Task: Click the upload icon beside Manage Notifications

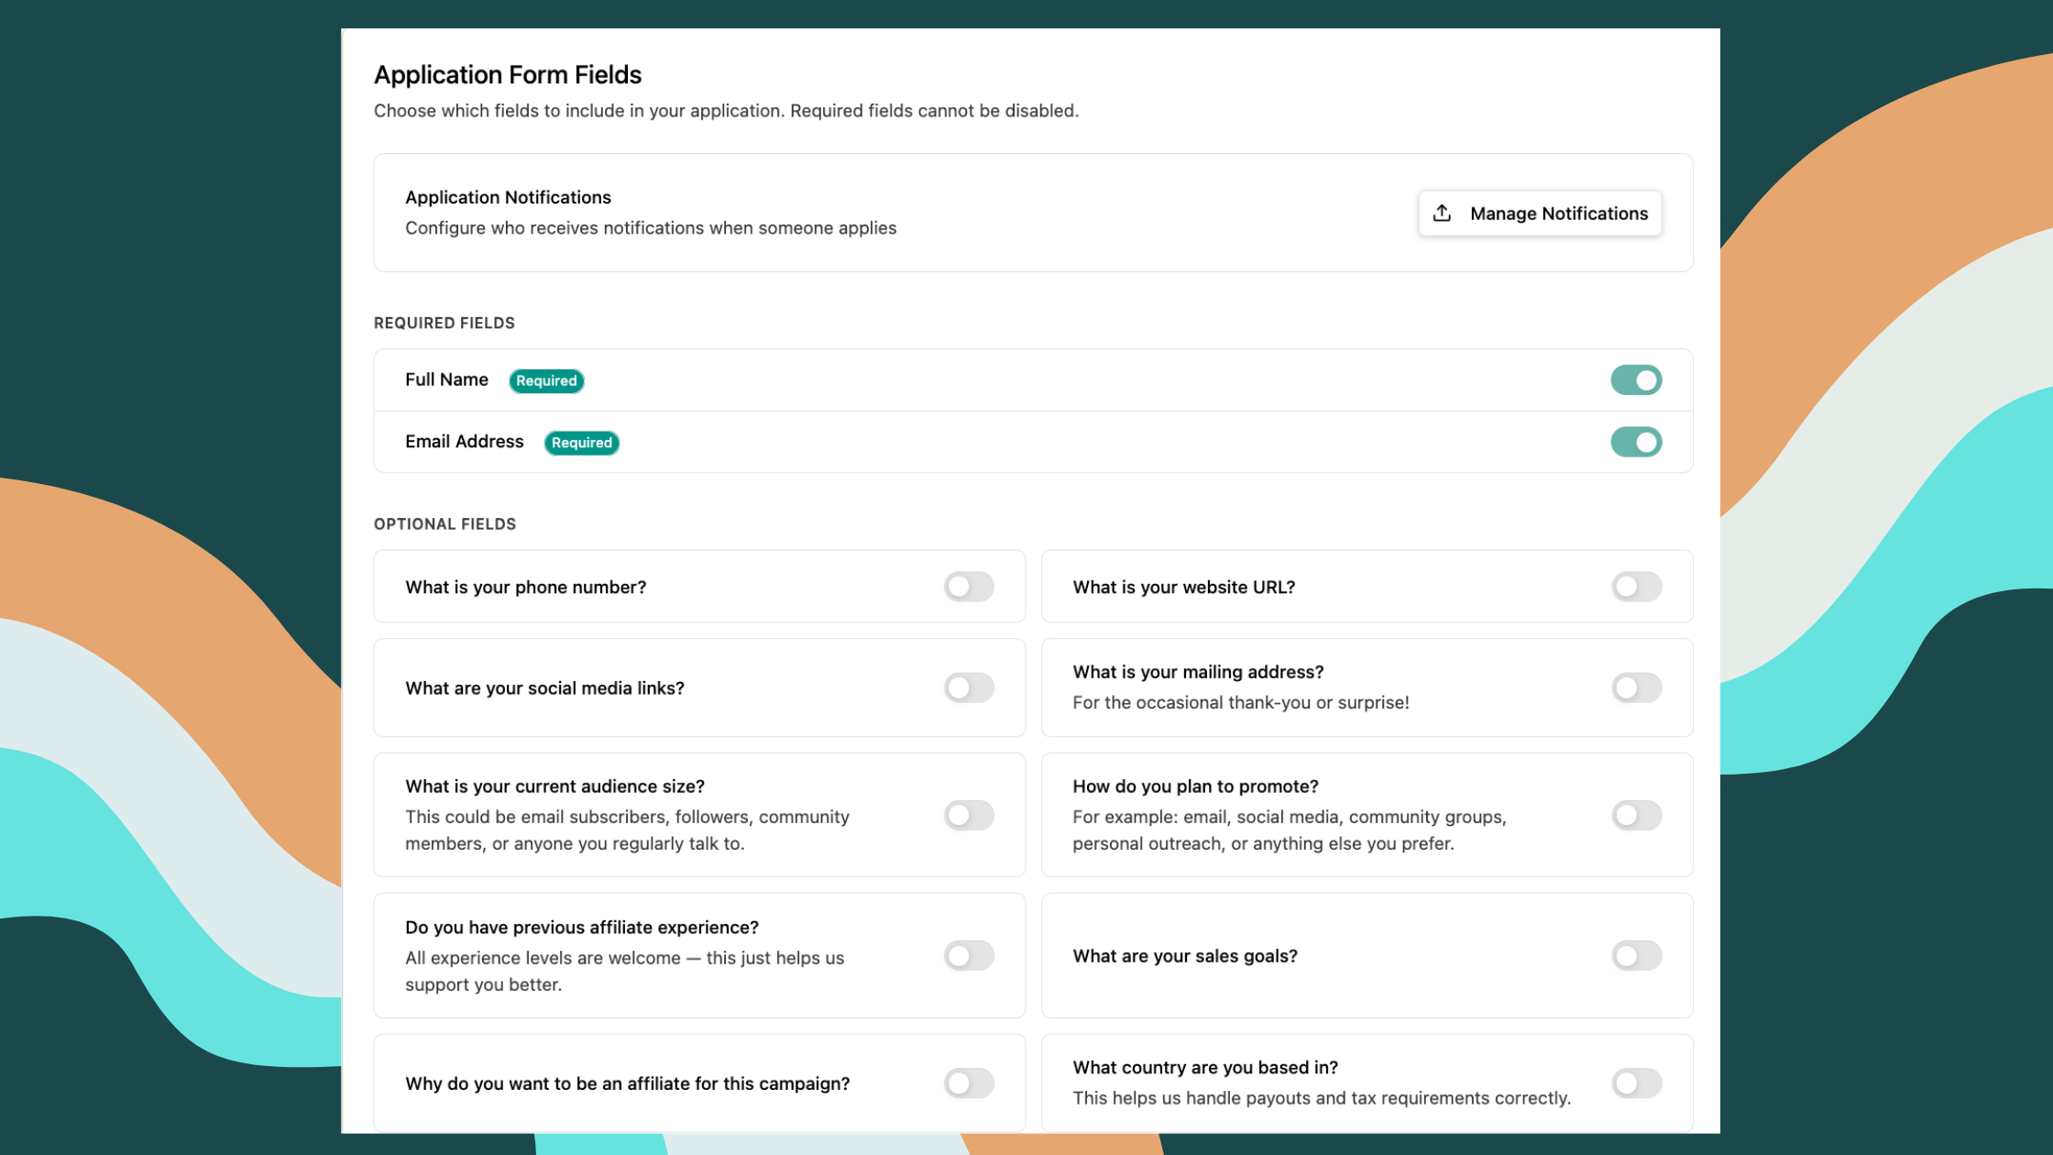Action: pos(1441,213)
